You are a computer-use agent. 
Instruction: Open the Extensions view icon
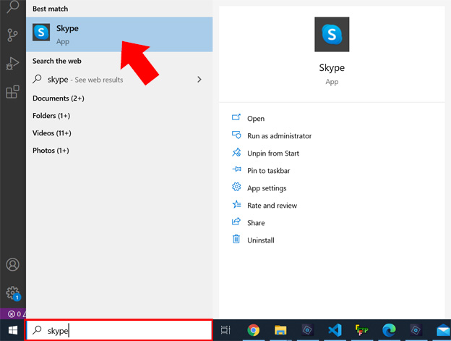click(x=12, y=92)
